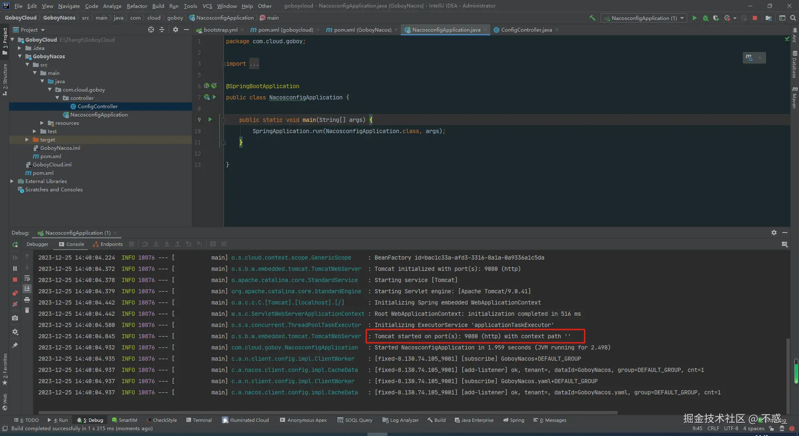Screen dimensions: 799x436
Task: Toggle scroll to end of console
Action: [27, 289]
